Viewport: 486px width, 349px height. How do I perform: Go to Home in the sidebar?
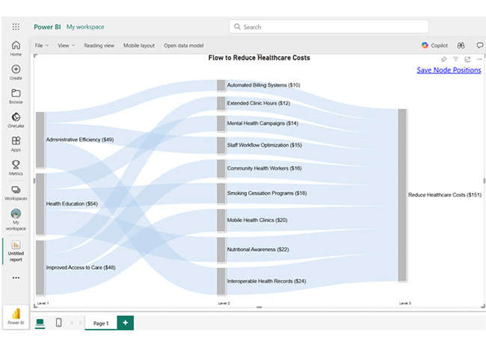point(16,49)
